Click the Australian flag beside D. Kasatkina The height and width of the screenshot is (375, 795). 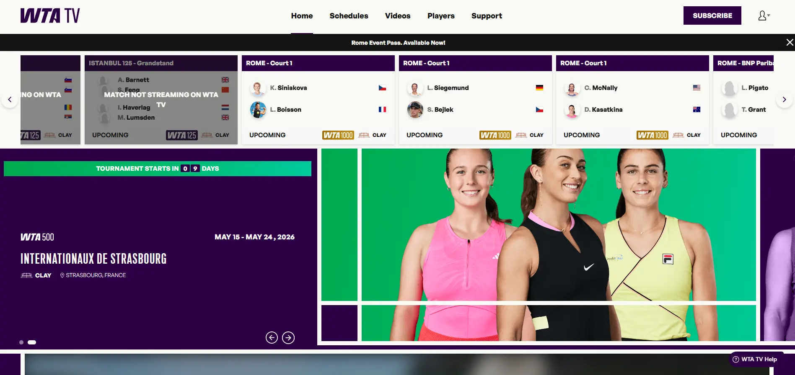click(697, 110)
